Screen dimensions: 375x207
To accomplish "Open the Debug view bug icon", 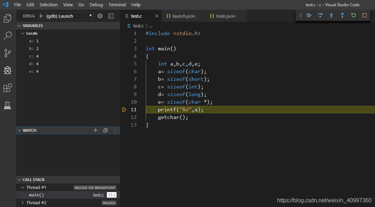I will click(x=8, y=70).
